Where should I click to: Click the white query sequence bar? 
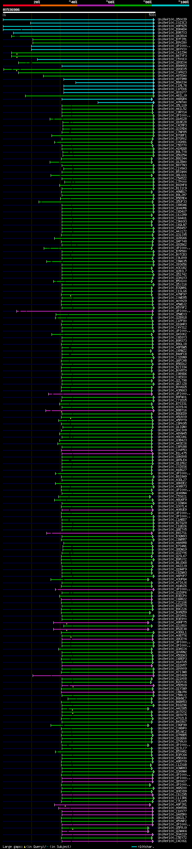pos(79,12)
